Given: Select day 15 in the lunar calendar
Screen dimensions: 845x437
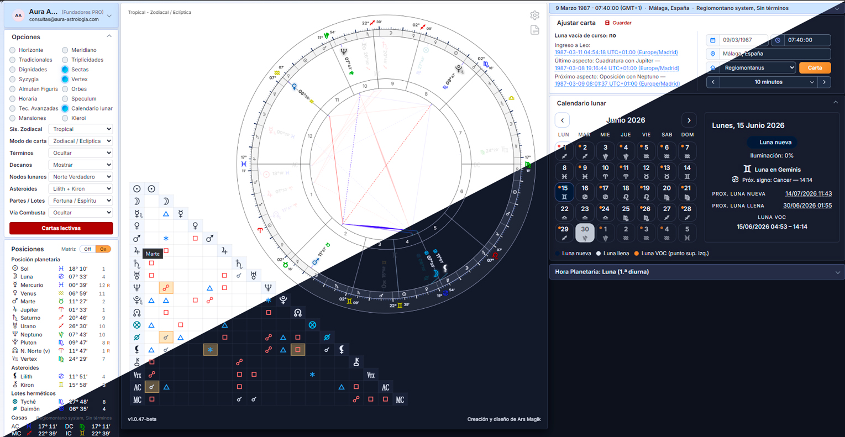Looking at the screenshot, I should point(564,192).
